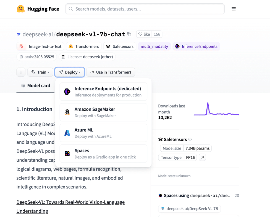Click the 20 spaces count
The image size is (270, 217).
point(237,195)
